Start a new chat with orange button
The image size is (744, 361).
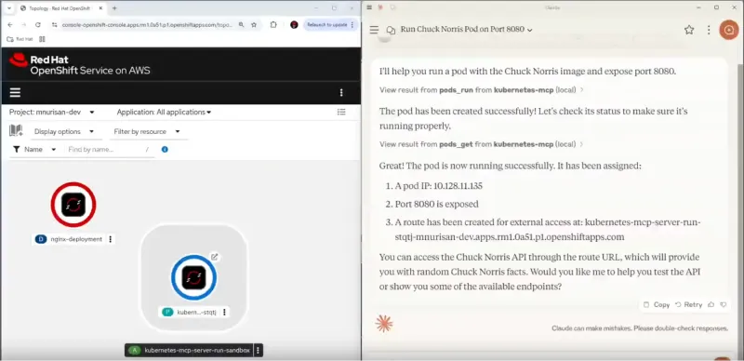729,30
